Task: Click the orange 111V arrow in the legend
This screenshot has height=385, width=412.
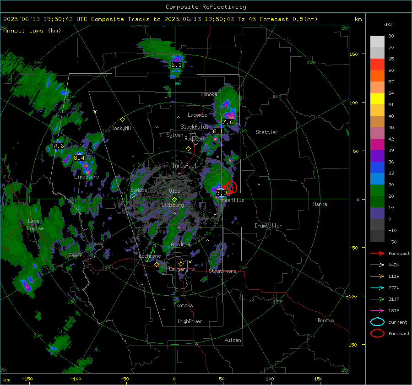Action: pyautogui.click(x=377, y=276)
